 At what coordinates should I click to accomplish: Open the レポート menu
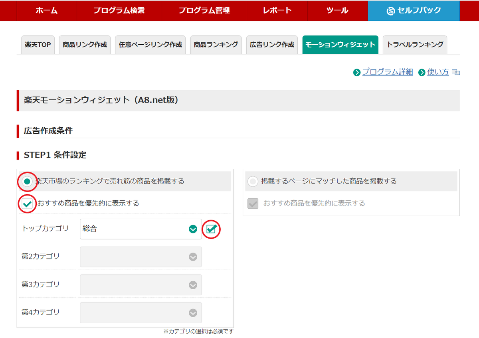(277, 10)
